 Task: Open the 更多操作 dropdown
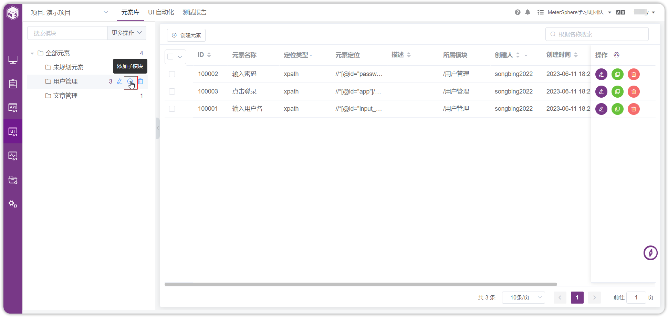[x=127, y=33]
